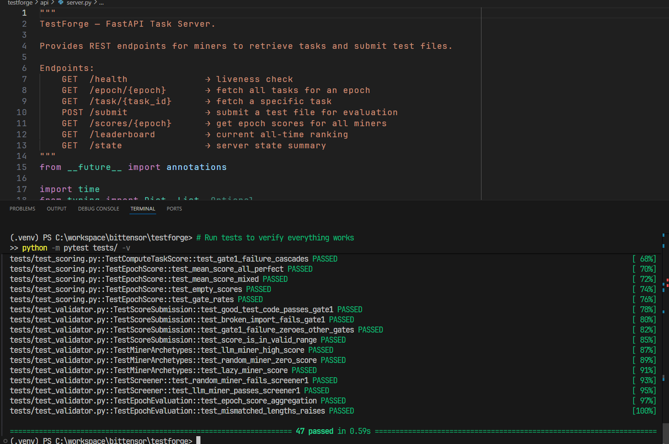Expand the api breadcrumb segment

click(x=44, y=3)
